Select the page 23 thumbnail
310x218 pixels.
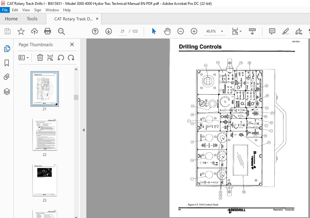coord(45,180)
